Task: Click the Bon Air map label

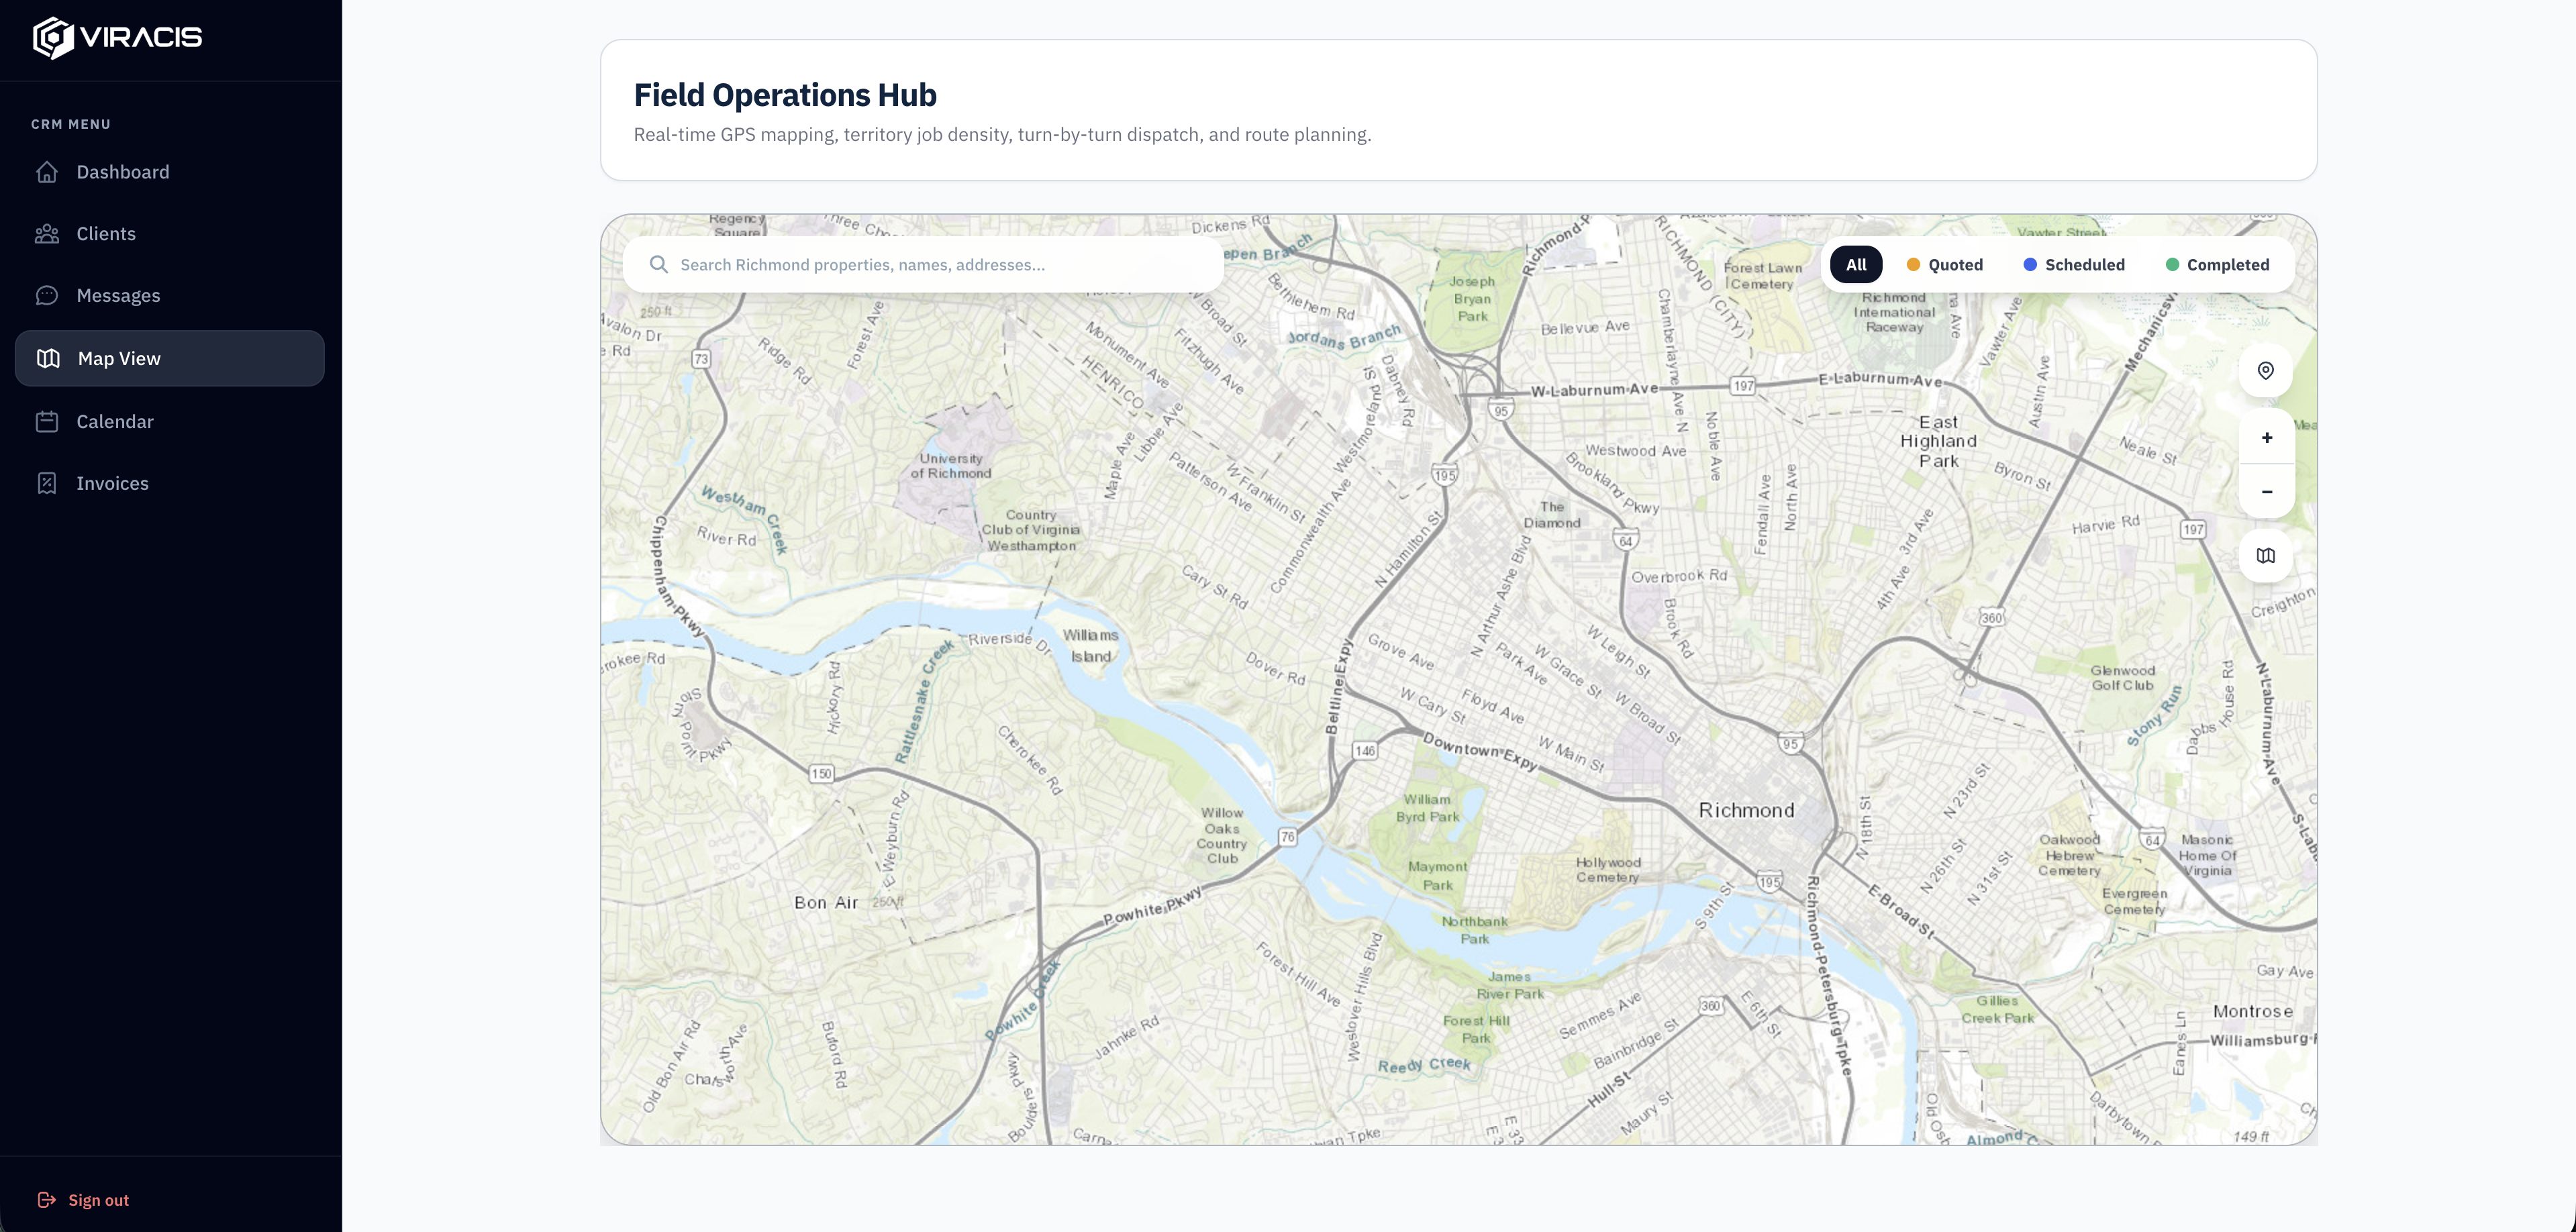Action: point(826,902)
